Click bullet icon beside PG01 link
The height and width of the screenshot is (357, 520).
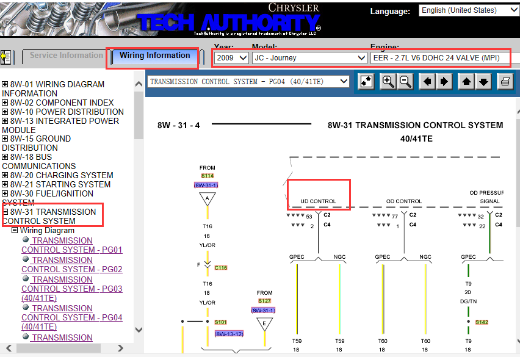pyautogui.click(x=26, y=239)
